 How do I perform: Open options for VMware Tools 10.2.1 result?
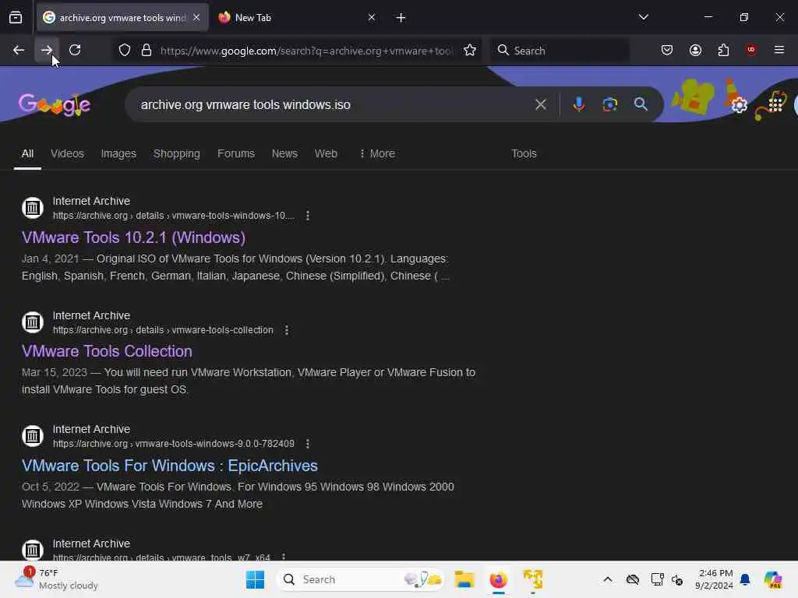pyautogui.click(x=307, y=216)
